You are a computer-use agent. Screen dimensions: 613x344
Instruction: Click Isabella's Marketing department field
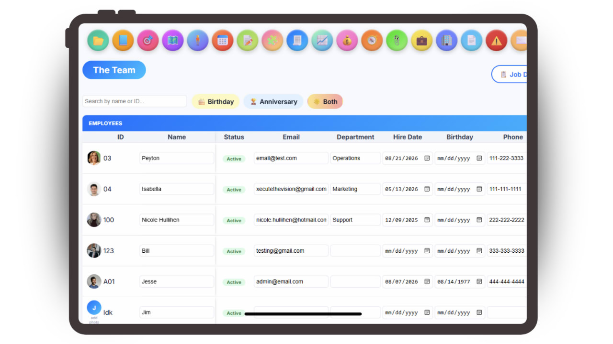click(x=355, y=189)
